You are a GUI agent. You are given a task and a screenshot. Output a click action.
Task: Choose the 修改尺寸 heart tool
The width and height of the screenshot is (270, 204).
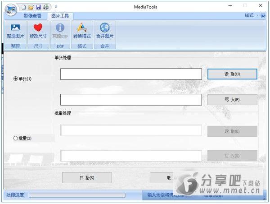(38, 32)
